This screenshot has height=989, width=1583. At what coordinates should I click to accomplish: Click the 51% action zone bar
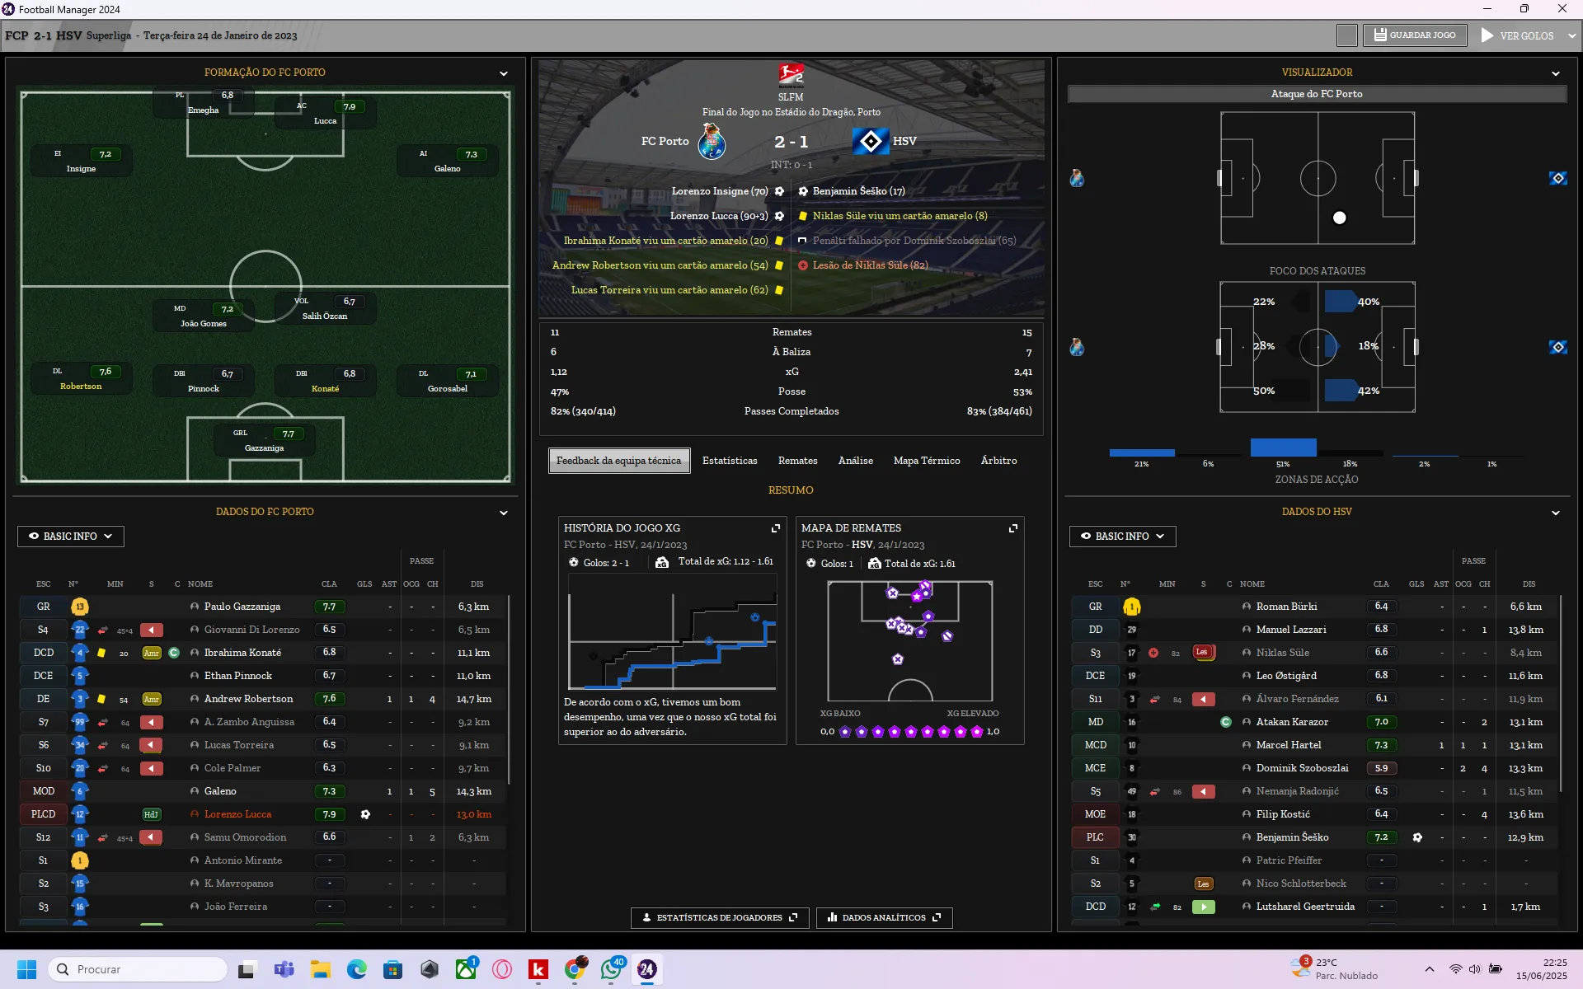click(x=1283, y=448)
